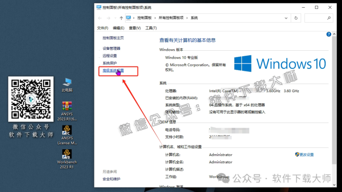Click the search magnifier icon
Image resolution: width=342 pixels, height=192 pixels.
click(x=329, y=18)
